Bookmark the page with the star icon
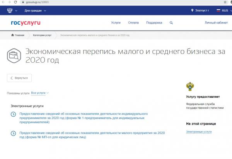232x159 pixels. (x=225, y=2)
